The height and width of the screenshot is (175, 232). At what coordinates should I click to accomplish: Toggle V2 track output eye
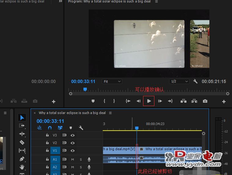72,143
